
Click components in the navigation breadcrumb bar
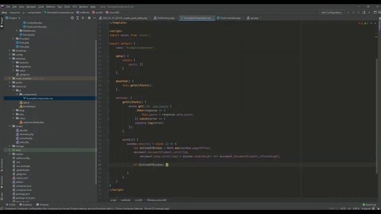point(34,12)
